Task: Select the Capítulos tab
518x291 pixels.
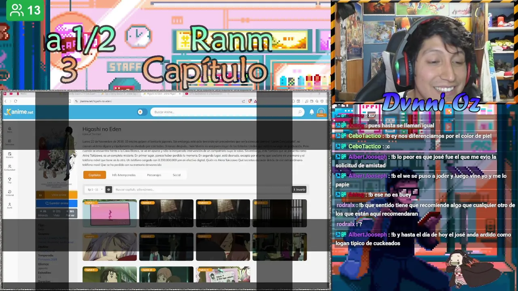Action: click(94, 175)
